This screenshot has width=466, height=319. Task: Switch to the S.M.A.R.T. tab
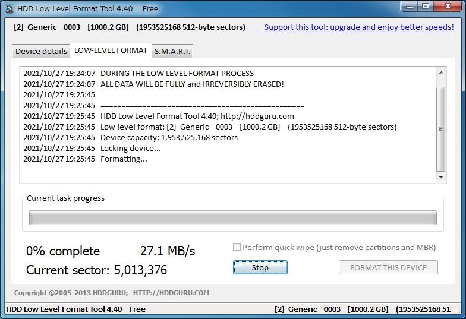(172, 51)
